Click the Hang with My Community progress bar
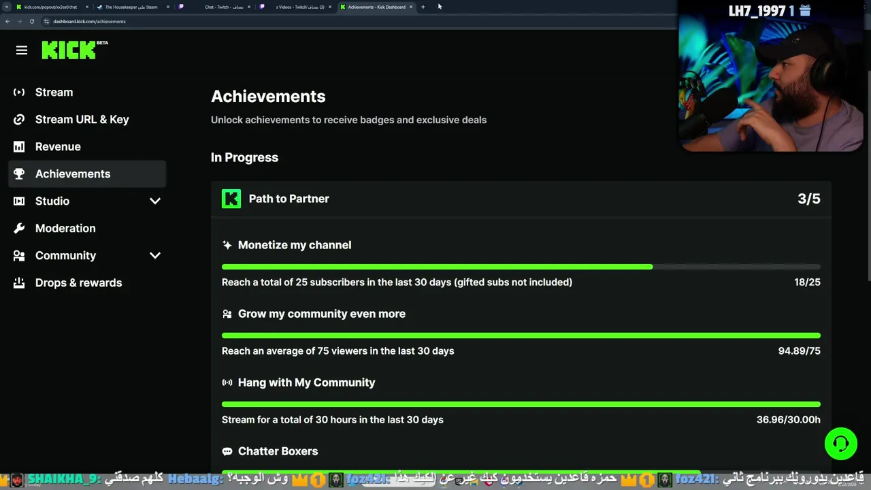 tap(521, 404)
